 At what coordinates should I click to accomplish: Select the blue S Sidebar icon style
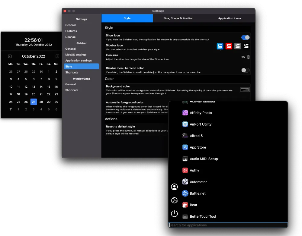point(220,46)
